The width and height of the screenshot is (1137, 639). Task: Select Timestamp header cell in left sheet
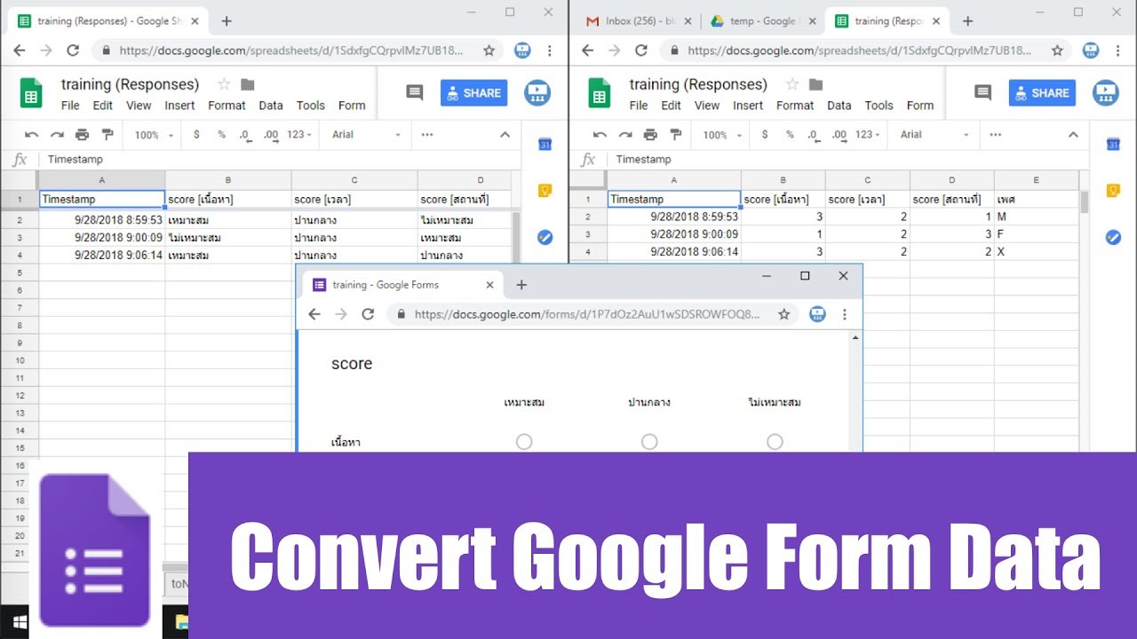102,200
